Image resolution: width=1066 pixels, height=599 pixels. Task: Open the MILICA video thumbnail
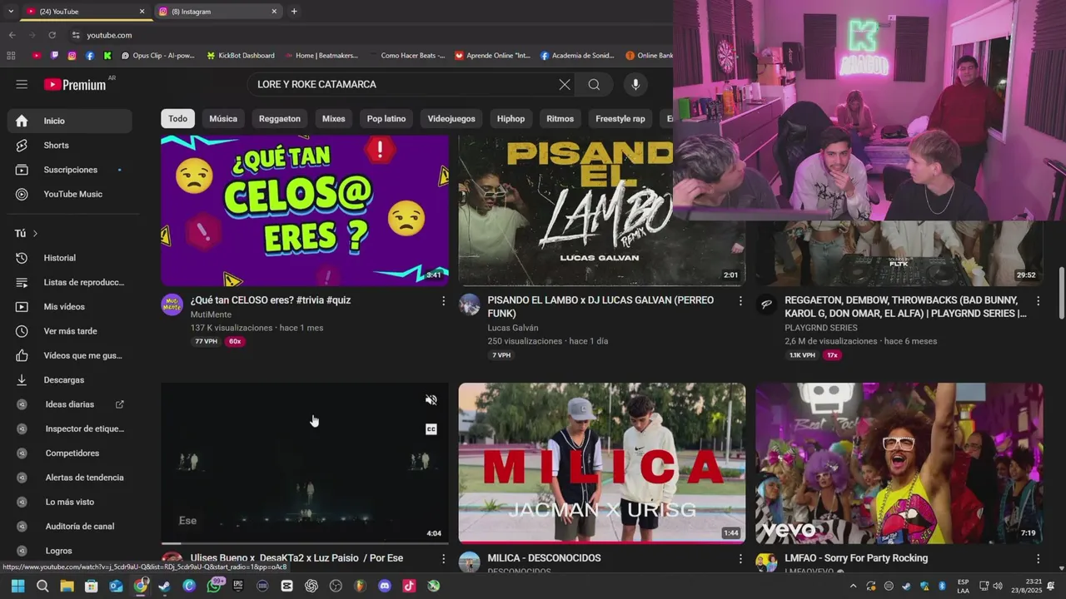(x=602, y=463)
